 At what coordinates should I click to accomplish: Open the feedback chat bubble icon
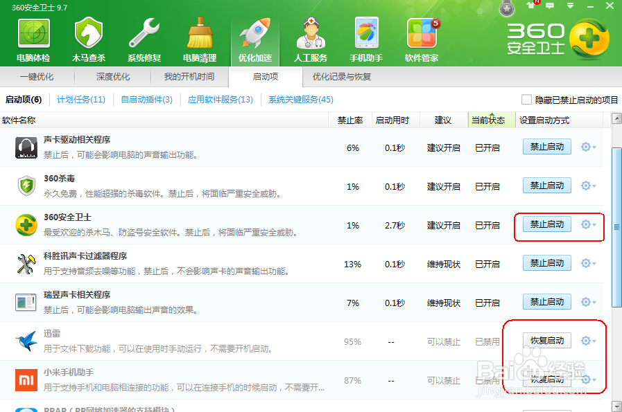pos(550,5)
